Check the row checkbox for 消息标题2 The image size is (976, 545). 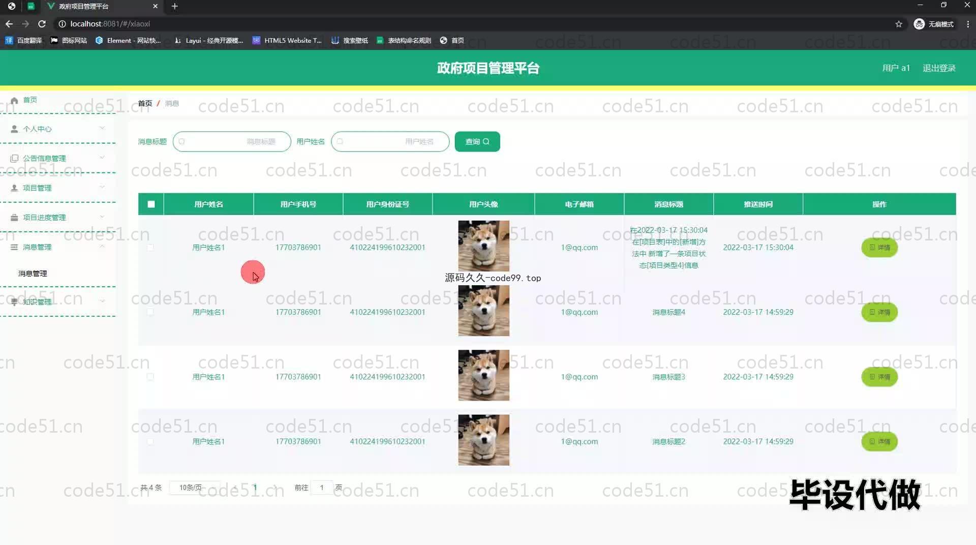[x=150, y=441]
